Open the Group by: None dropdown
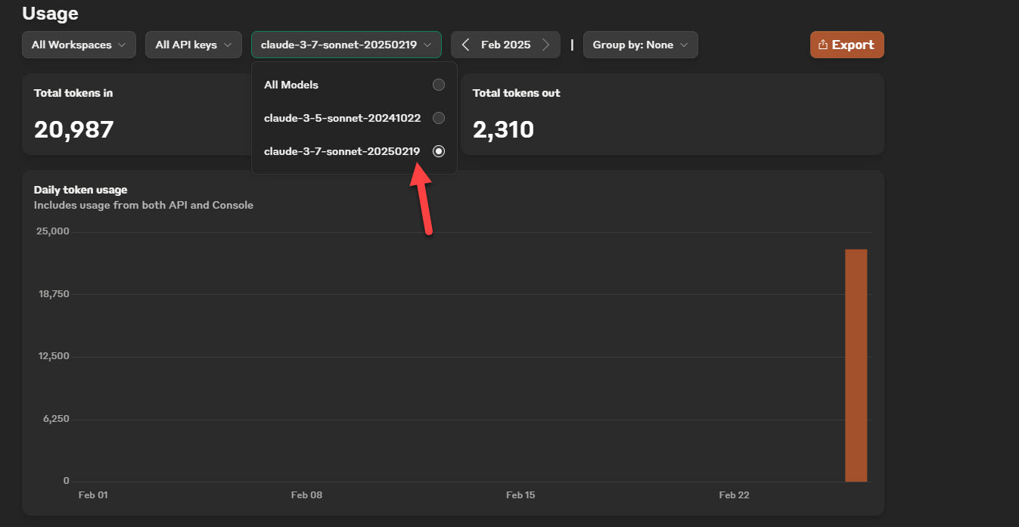The image size is (1019, 527). coord(640,45)
